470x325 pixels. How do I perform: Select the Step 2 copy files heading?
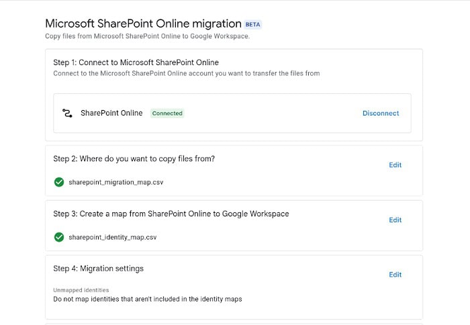click(x=134, y=158)
